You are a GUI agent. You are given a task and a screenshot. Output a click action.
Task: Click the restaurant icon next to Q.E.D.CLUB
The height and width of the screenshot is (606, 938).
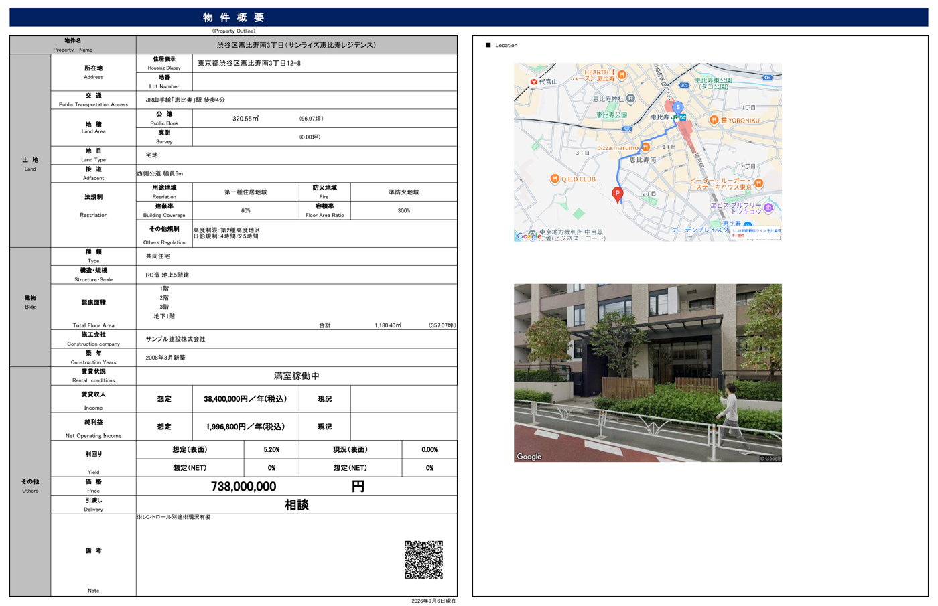555,179
